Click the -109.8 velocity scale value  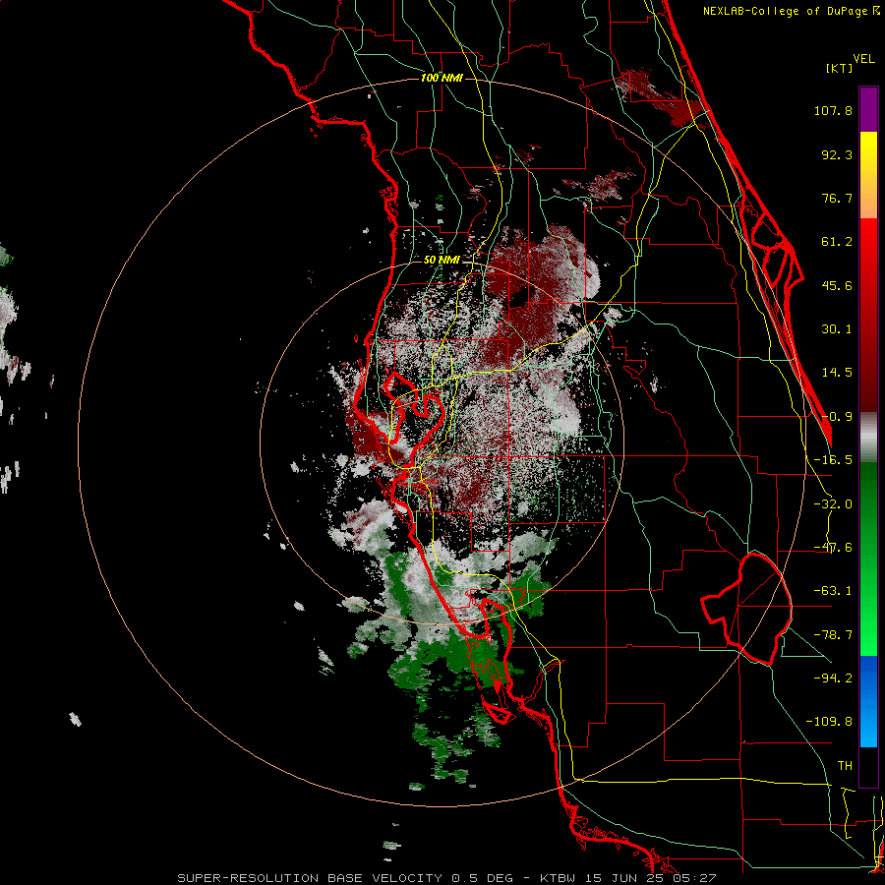tap(829, 722)
